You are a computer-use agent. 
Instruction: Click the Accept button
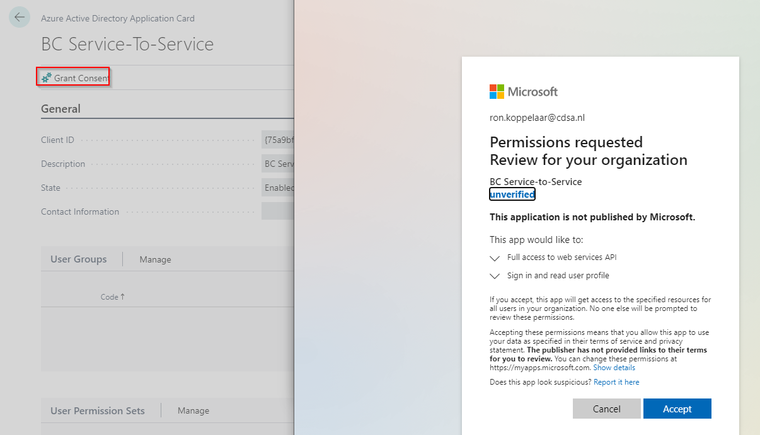click(x=677, y=409)
